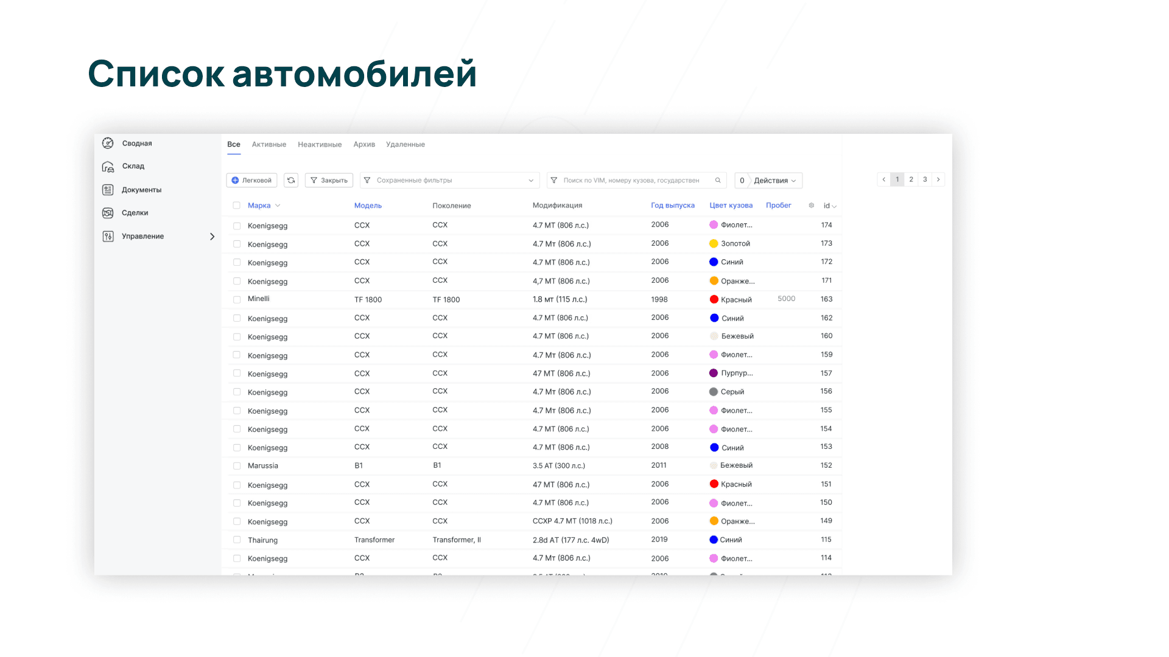Click the column settings gear icon
1169x657 pixels.
811,206
